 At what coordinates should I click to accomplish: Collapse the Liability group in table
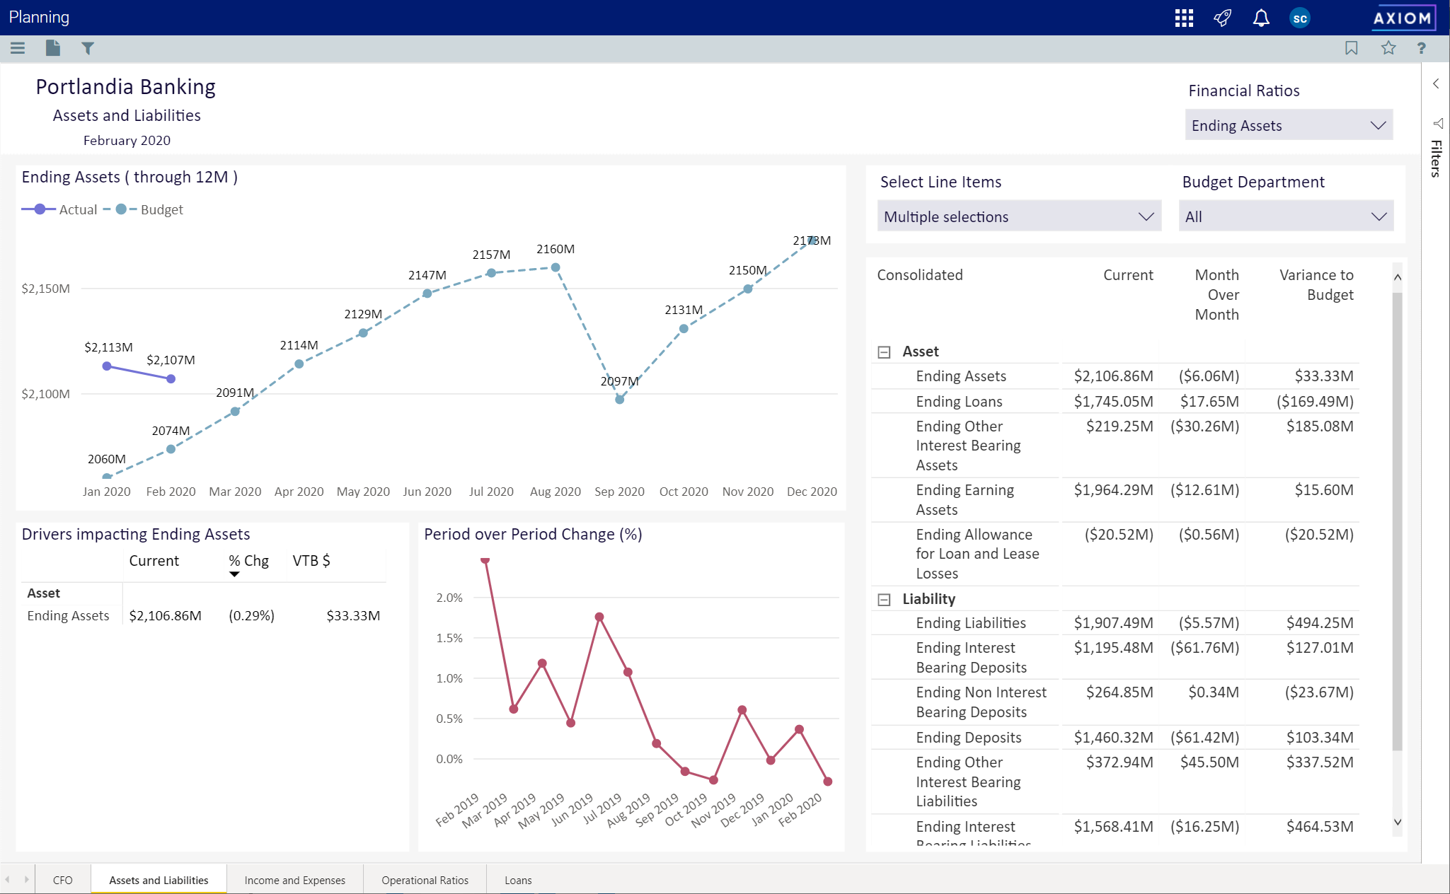(x=884, y=600)
